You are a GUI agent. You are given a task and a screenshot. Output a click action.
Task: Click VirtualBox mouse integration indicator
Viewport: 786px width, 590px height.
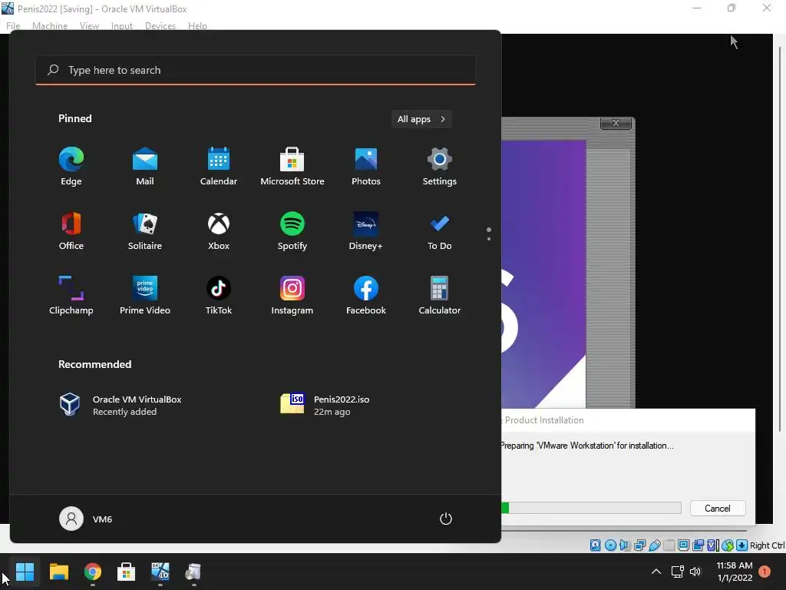pyautogui.click(x=728, y=545)
